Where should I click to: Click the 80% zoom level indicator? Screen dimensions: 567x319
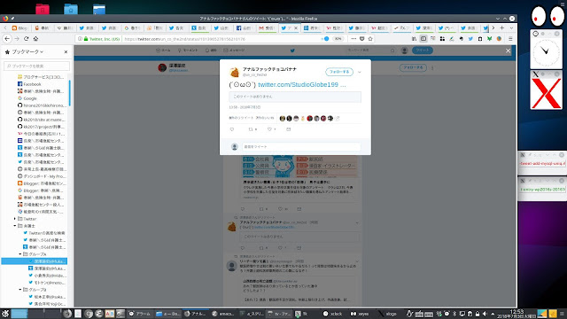pyautogui.click(x=338, y=39)
